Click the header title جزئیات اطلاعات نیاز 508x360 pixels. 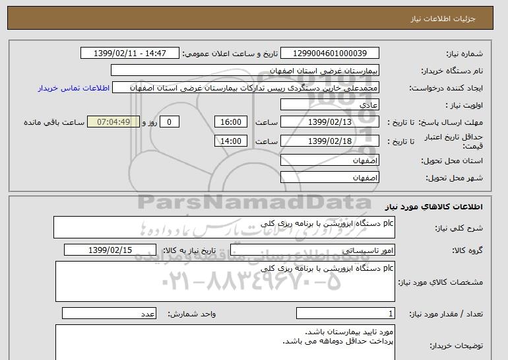point(443,18)
